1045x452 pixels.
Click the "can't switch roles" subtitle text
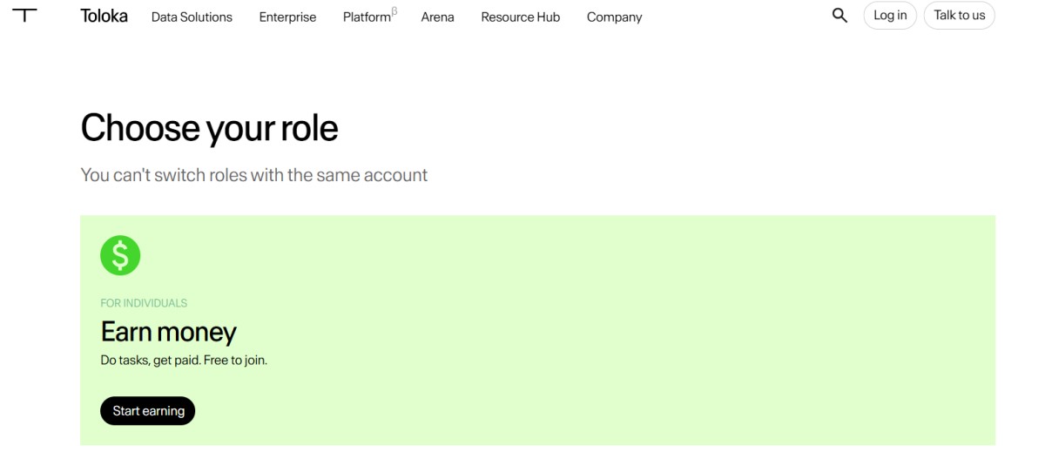coord(254,175)
